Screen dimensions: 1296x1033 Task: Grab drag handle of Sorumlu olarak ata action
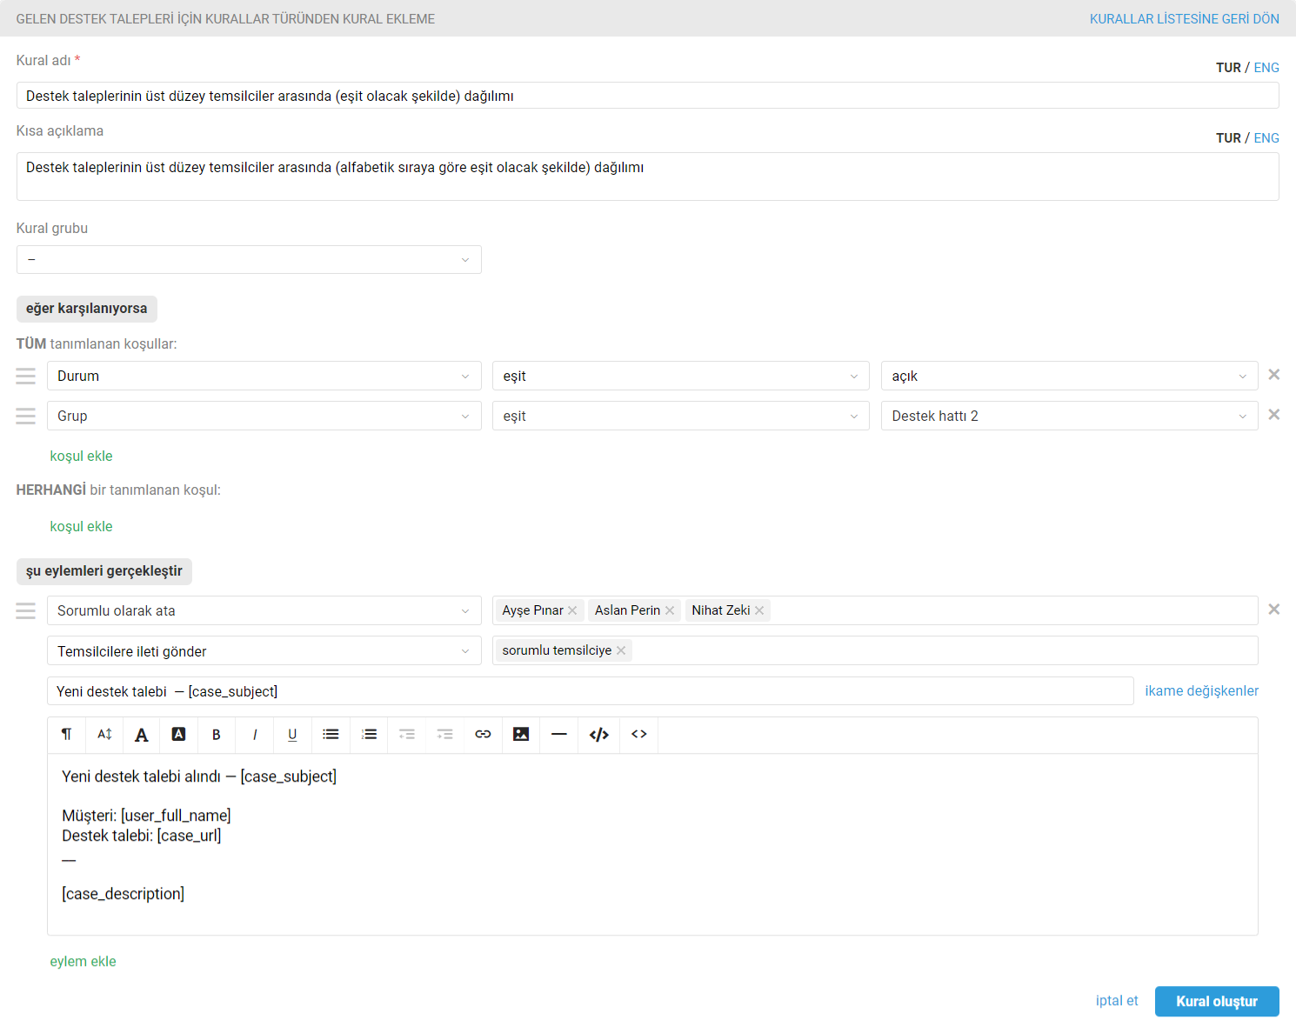[x=26, y=610]
